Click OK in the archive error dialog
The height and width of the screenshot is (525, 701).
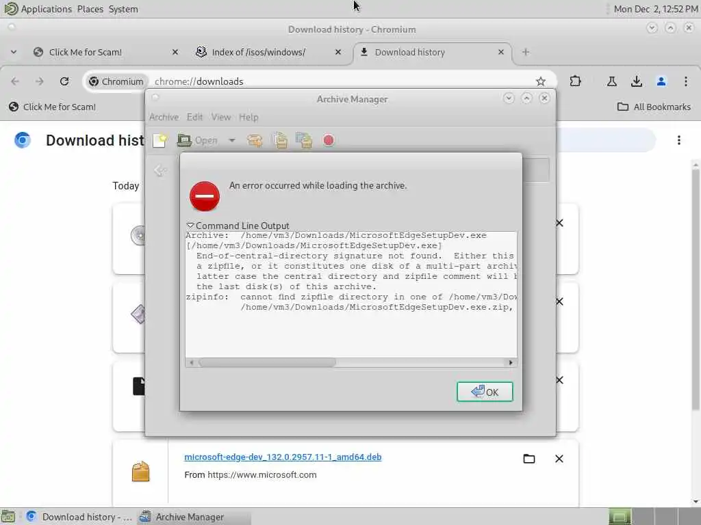click(485, 392)
